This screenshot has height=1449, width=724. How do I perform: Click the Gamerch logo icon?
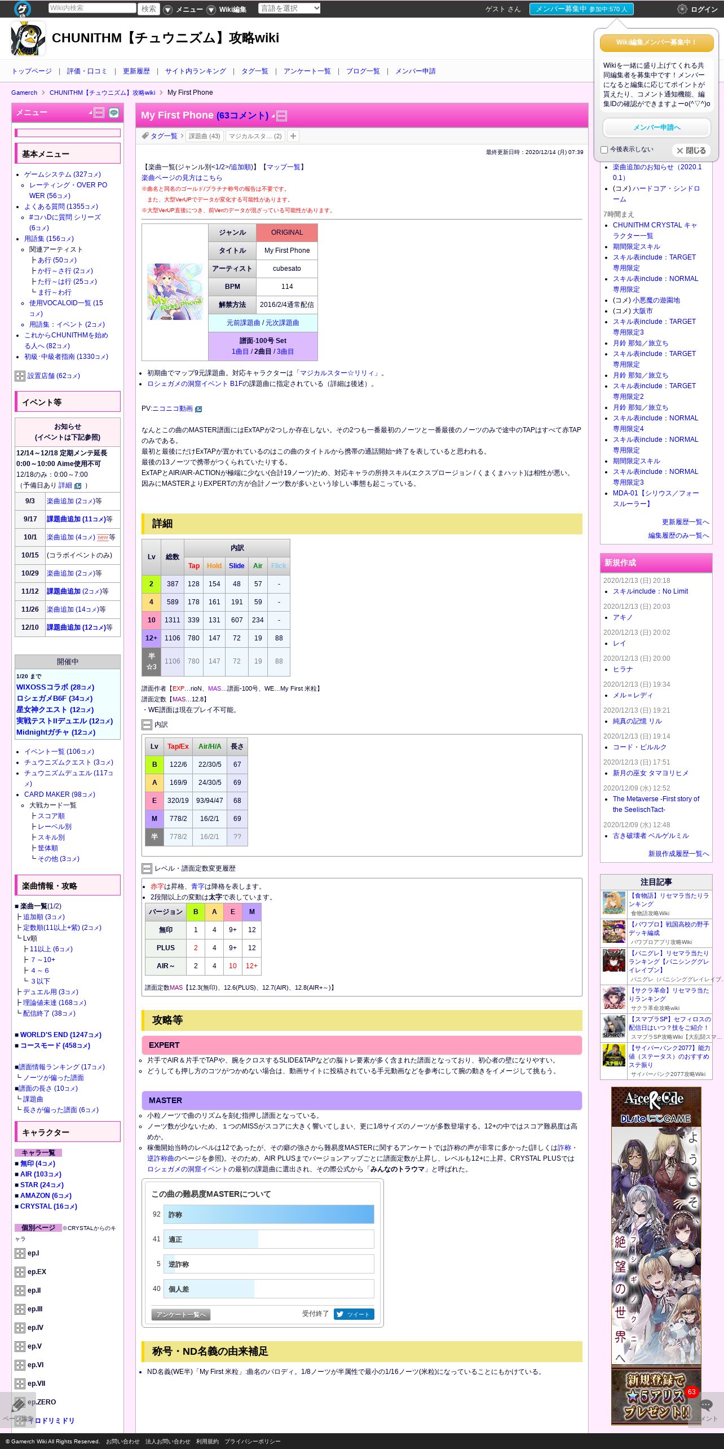pyautogui.click(x=22, y=8)
